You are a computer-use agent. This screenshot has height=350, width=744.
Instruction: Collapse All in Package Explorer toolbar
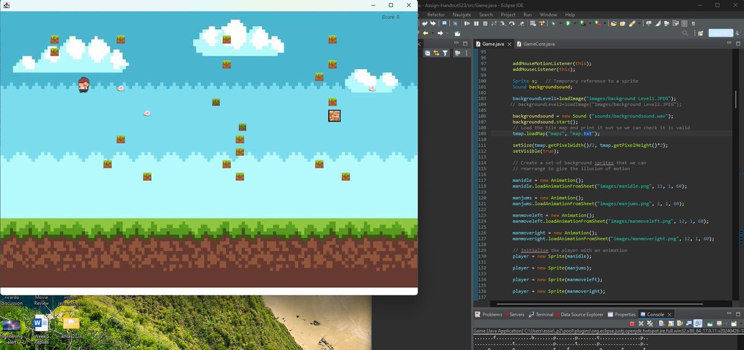pyautogui.click(x=427, y=53)
